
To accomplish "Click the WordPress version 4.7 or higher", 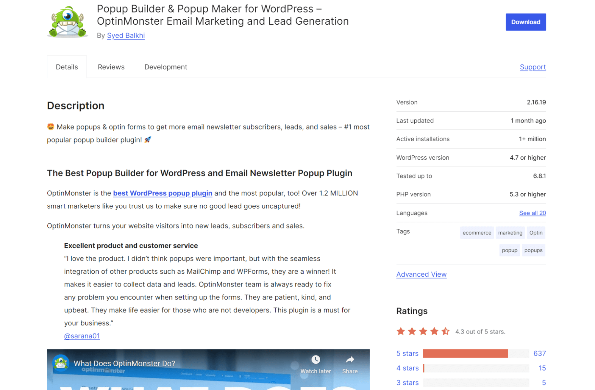I will coord(528,158).
